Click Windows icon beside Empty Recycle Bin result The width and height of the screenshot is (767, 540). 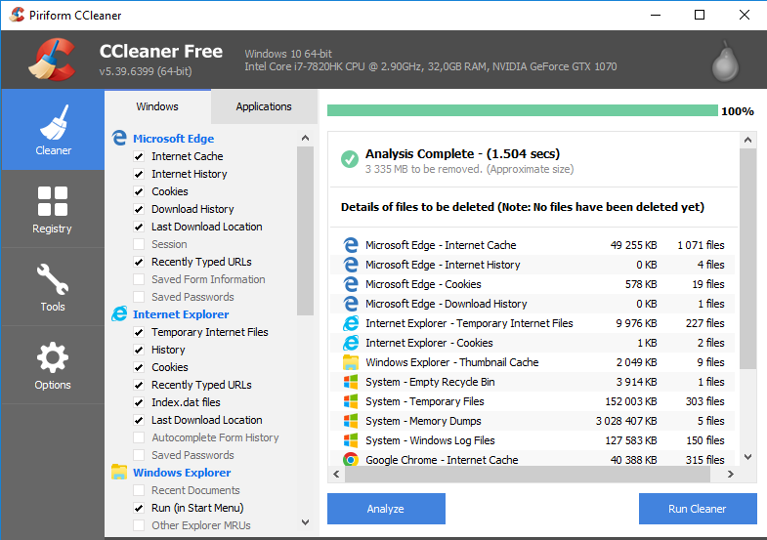click(351, 382)
